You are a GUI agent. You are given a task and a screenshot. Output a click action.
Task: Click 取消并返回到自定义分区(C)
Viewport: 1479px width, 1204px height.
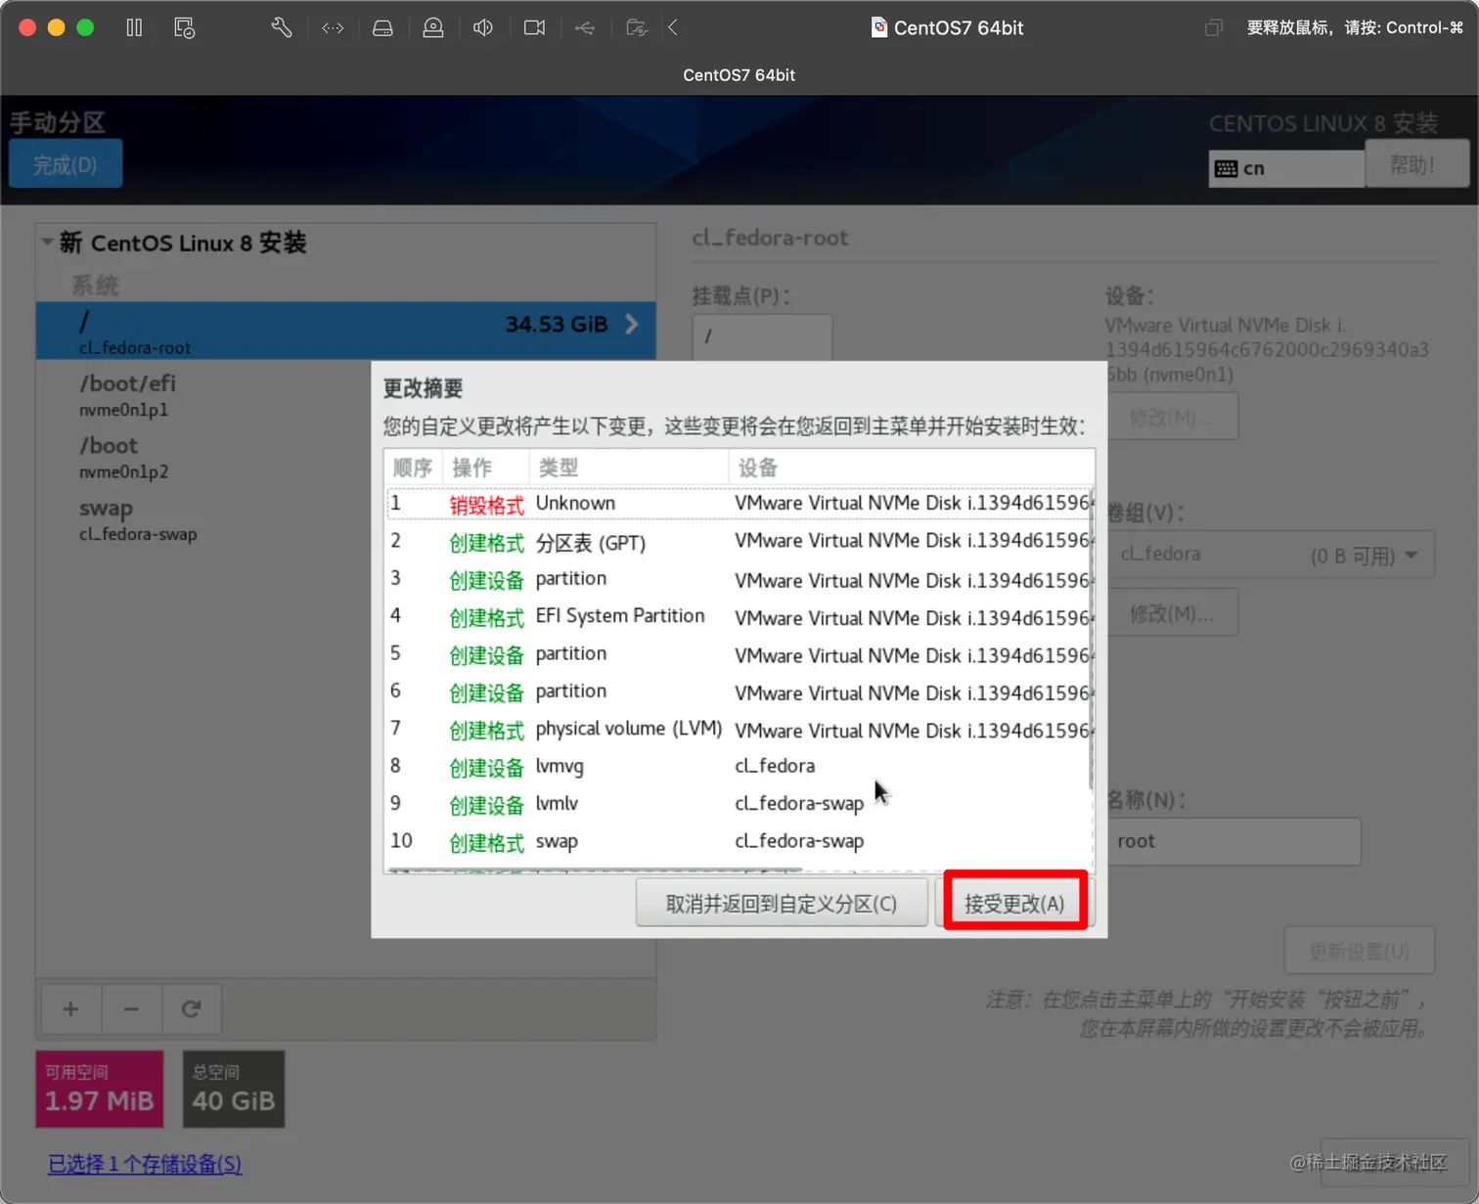[x=782, y=902]
